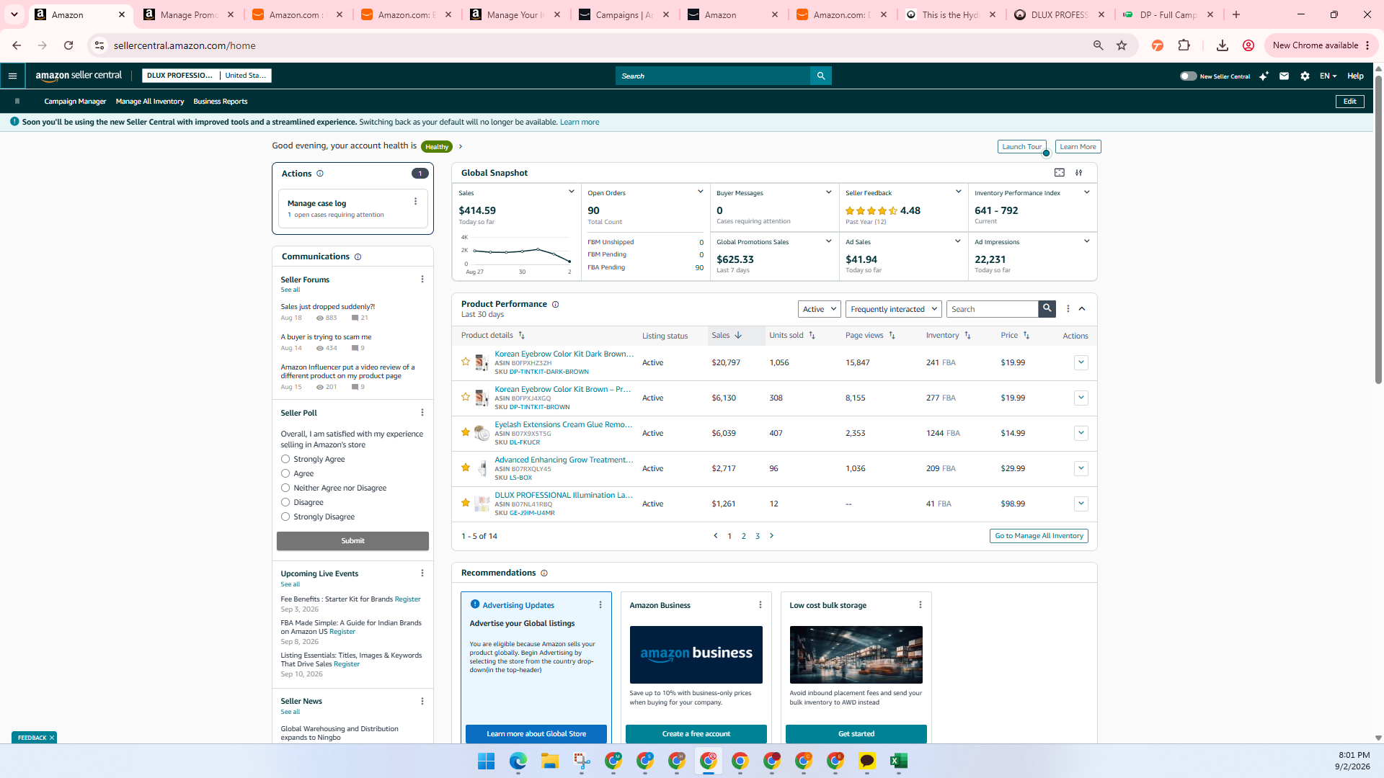This screenshot has height=778, width=1384.
Task: Open actions dropdown for $98.99 product row
Action: point(1081,504)
